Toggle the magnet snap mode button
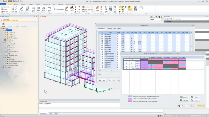Viewport: 209px width, 117px height. point(129,7)
